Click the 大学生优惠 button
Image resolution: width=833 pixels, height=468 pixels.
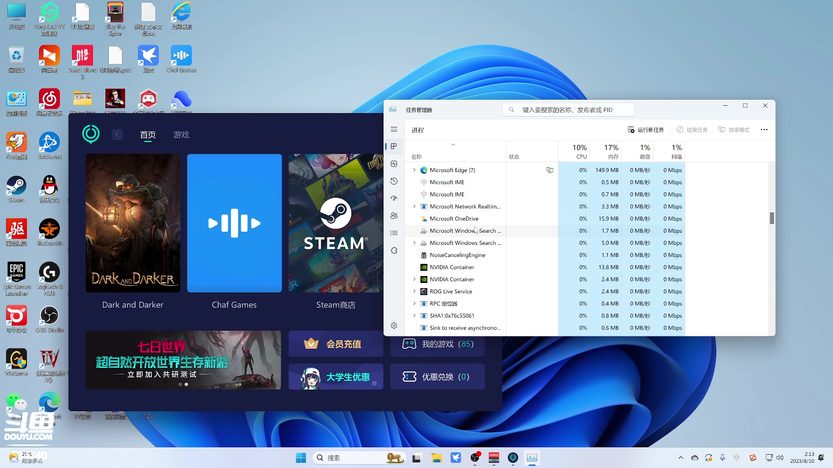pyautogui.click(x=336, y=377)
